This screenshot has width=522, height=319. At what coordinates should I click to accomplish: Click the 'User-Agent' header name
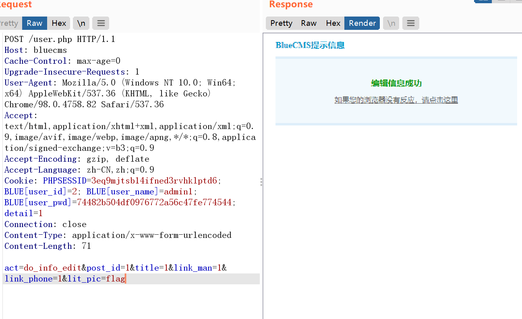[29, 83]
